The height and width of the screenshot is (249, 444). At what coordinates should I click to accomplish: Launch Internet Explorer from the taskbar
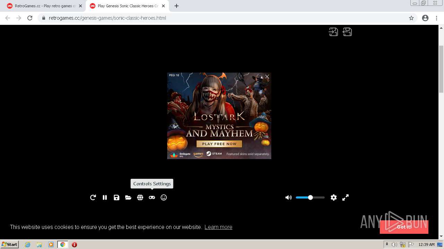[28, 245]
